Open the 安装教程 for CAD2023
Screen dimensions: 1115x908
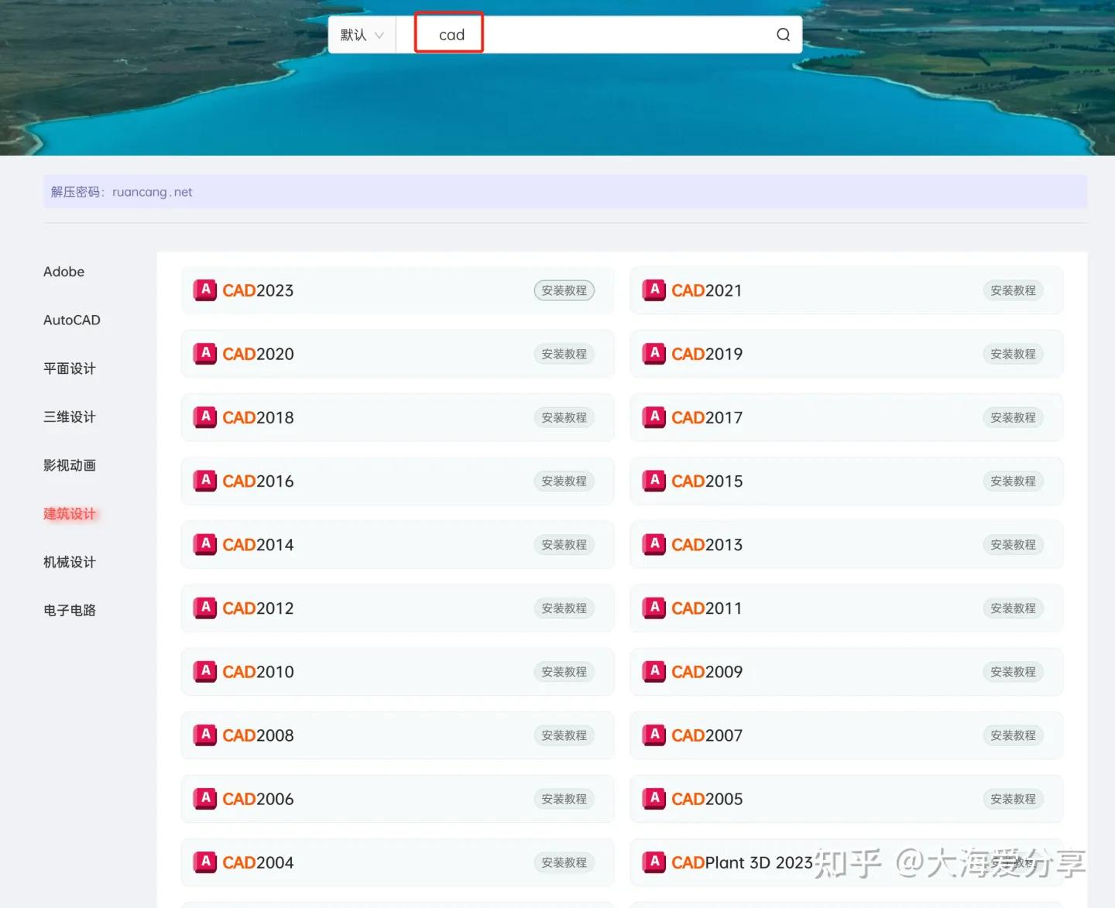(x=564, y=290)
